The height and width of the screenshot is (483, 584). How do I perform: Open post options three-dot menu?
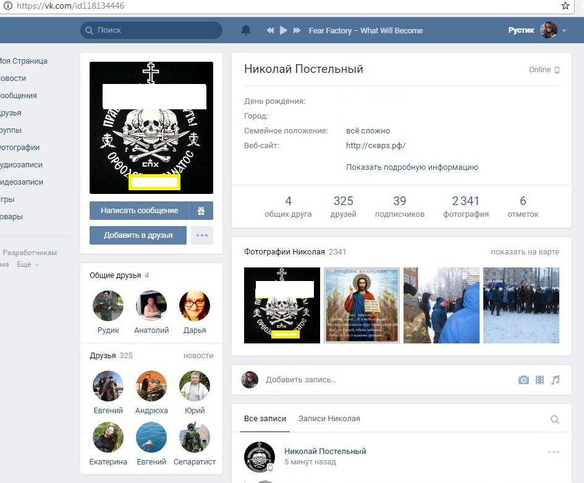553,452
